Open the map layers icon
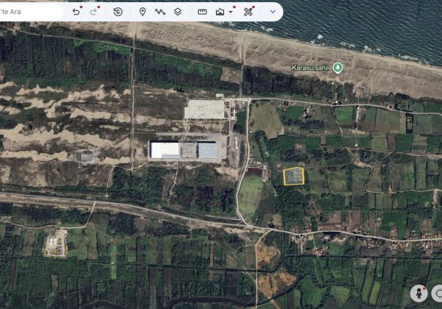Viewport: 442px width, 309px height. pyautogui.click(x=178, y=12)
